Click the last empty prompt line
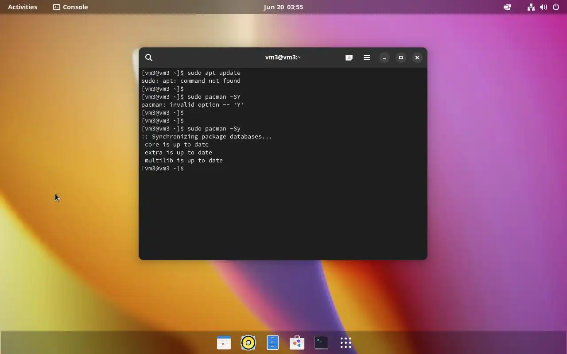 pyautogui.click(x=163, y=169)
